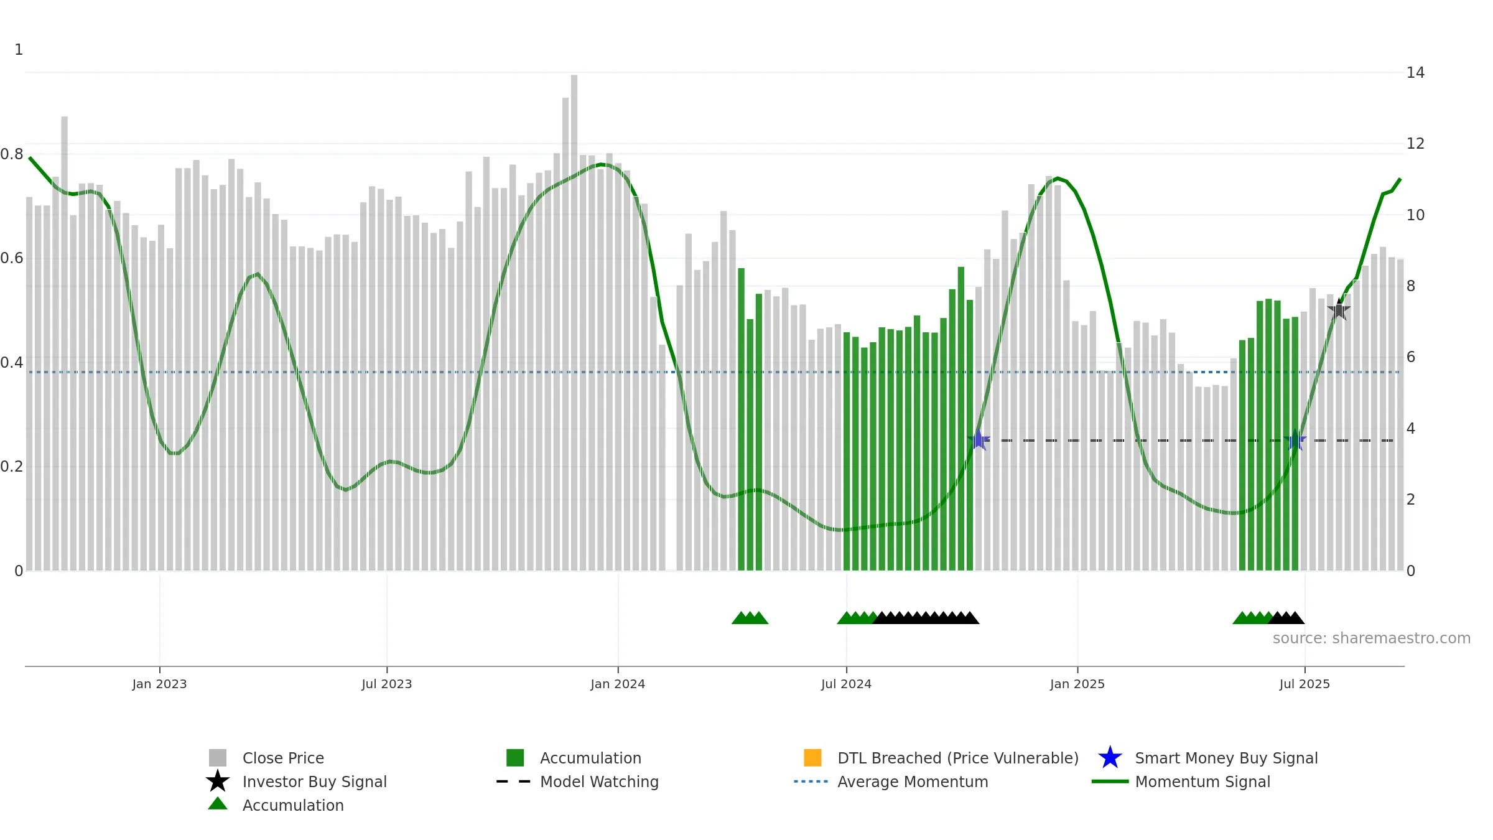Click the blue Smart Money Buy Signal star in legend
1493x840 pixels.
coord(1110,758)
